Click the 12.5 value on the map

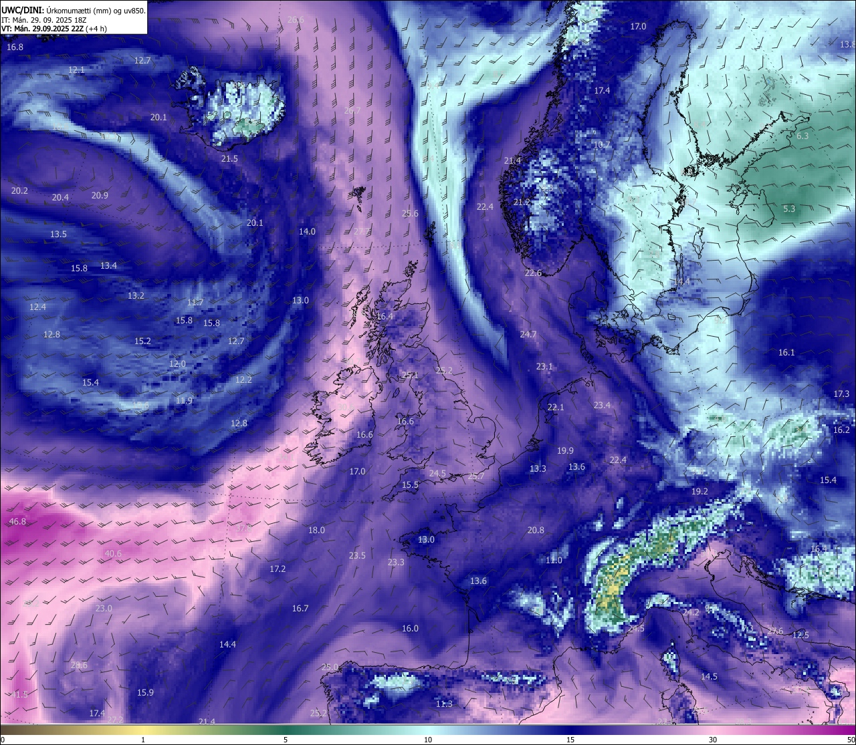pyautogui.click(x=800, y=635)
